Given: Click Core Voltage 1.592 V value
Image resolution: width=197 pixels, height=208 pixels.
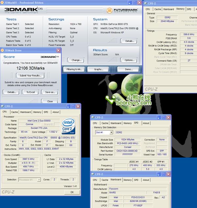Looking at the screenshot, I should click(53, 132).
